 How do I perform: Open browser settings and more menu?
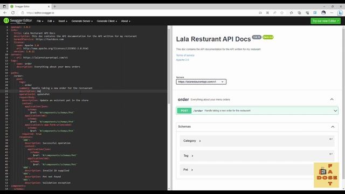[x=332, y=13]
